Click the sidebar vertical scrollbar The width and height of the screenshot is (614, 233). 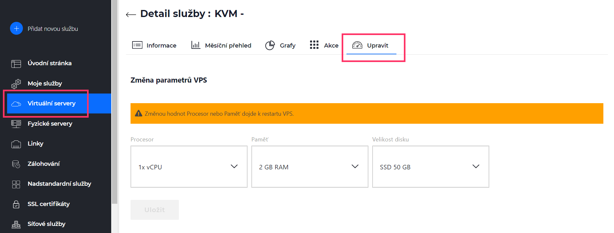(x=114, y=102)
